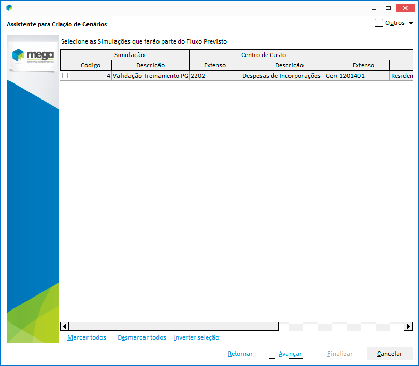This screenshot has width=419, height=366.
Task: Select all simulations with Marcar todos
Action: 86,338
